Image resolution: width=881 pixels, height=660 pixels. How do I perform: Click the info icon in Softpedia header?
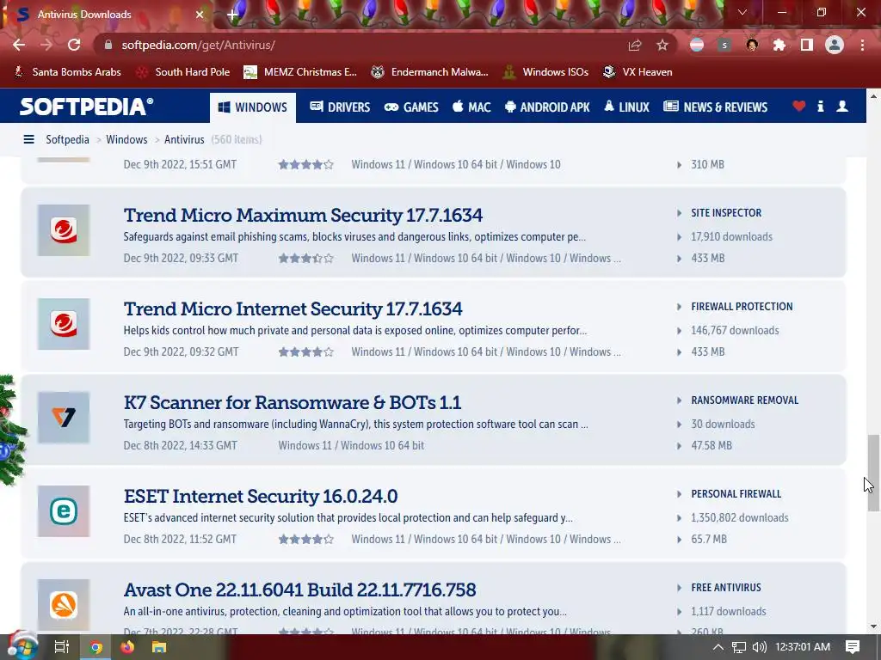pos(820,106)
